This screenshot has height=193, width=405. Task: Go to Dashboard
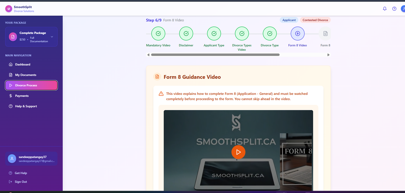pyautogui.click(x=31, y=65)
